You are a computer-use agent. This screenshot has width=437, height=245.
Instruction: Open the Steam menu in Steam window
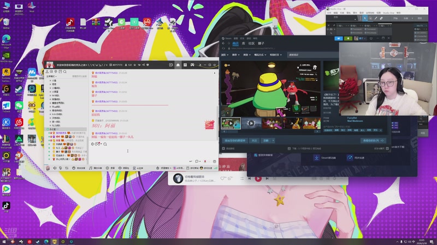[228, 38]
